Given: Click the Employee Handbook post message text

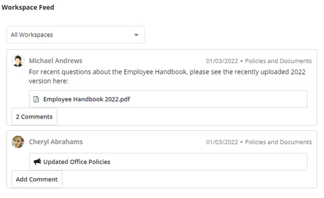Looking at the screenshot, I should coord(167,76).
